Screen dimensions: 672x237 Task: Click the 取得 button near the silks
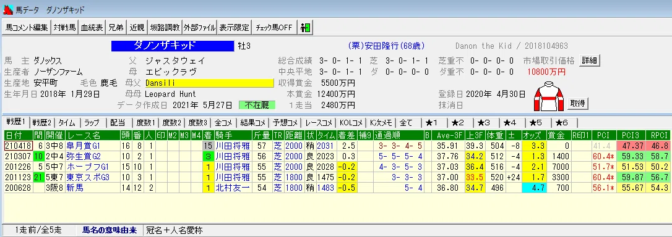click(x=578, y=104)
